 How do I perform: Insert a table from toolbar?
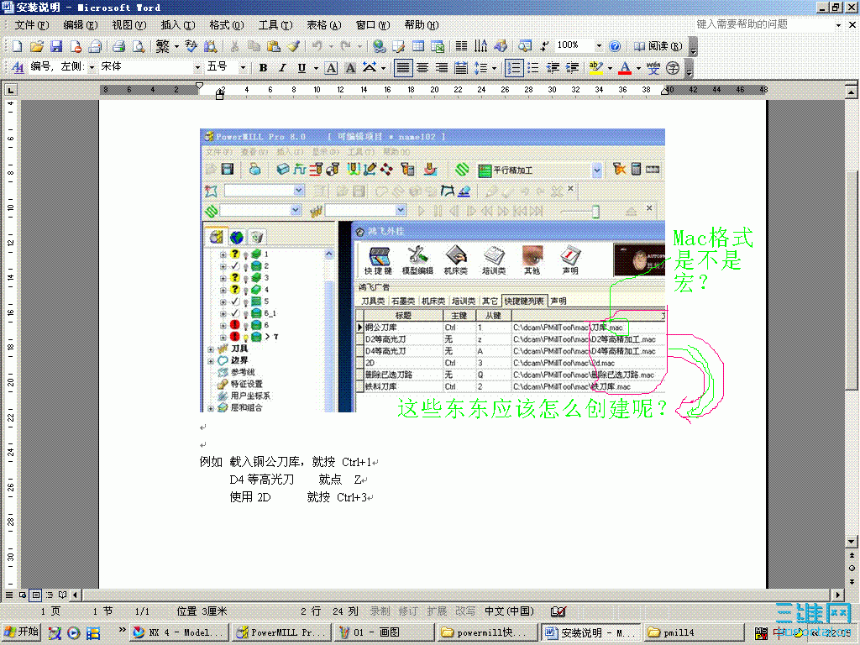pyautogui.click(x=418, y=47)
